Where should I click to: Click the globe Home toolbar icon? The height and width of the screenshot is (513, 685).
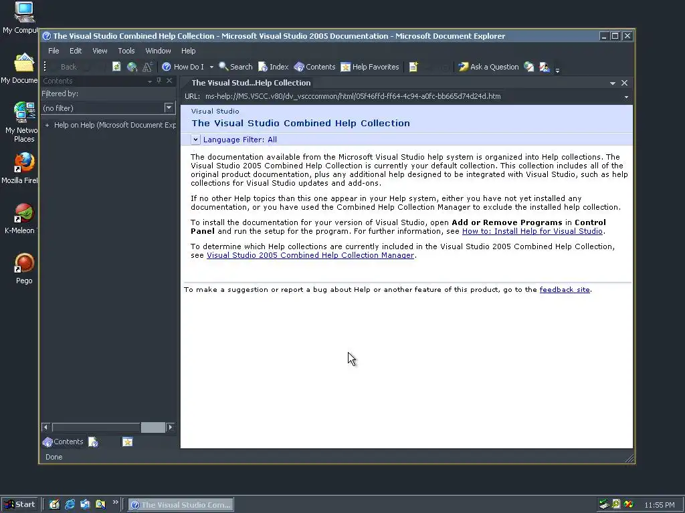(132, 67)
